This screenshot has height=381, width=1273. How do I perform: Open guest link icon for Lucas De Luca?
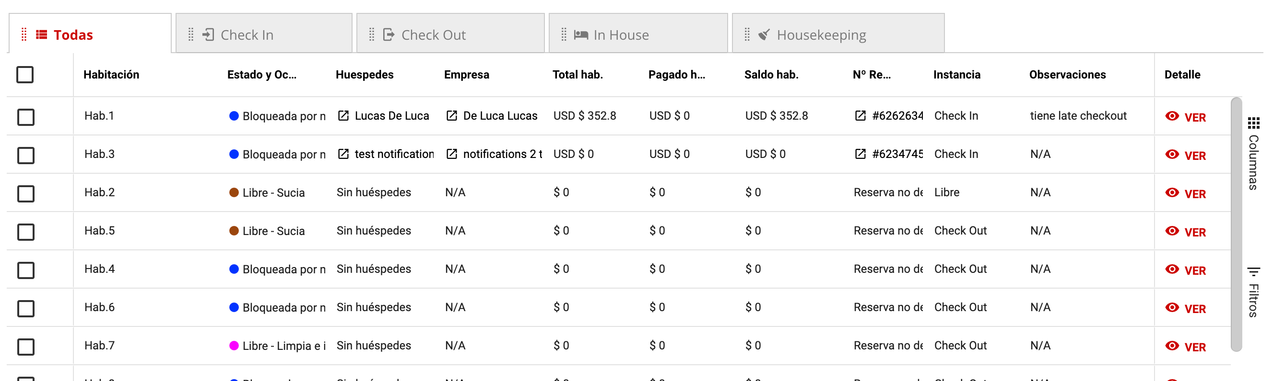click(343, 116)
